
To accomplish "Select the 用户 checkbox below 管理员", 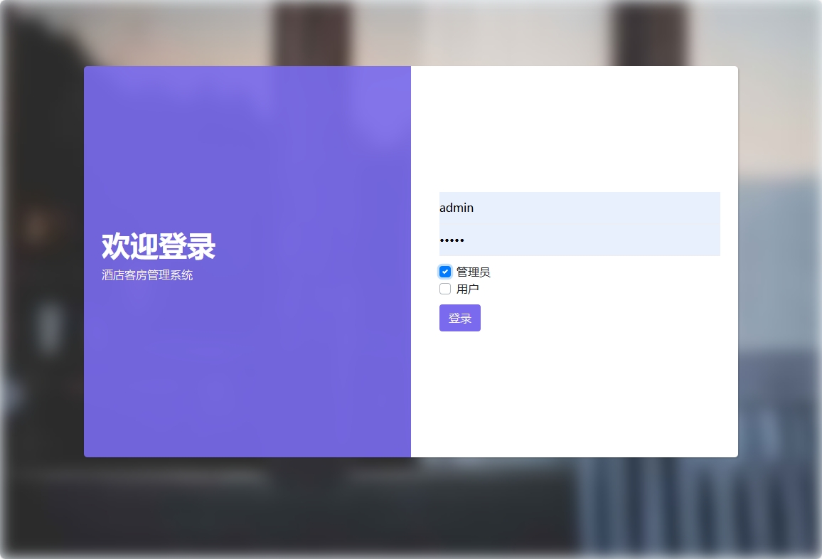I will click(x=445, y=289).
